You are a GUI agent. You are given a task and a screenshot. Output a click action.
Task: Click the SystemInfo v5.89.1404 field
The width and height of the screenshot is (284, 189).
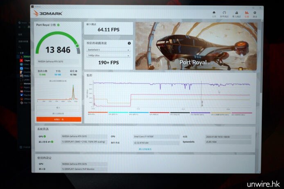coord(228,142)
